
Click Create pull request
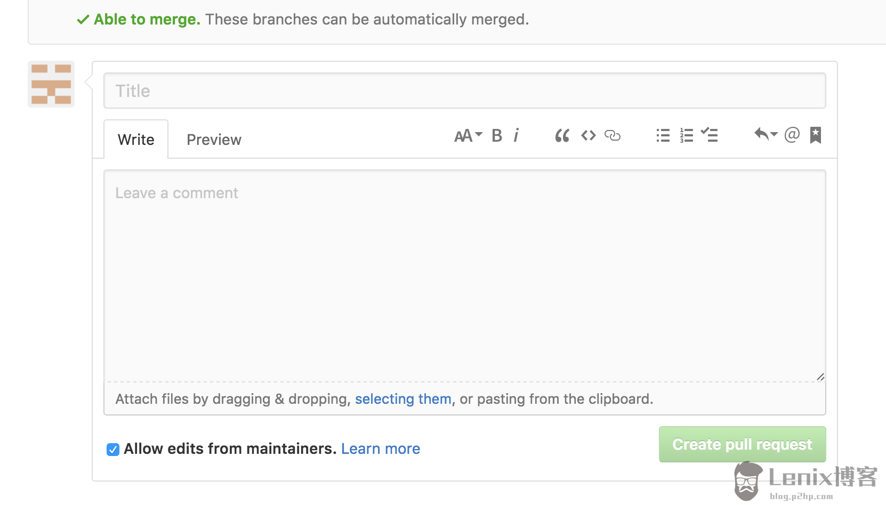(742, 444)
